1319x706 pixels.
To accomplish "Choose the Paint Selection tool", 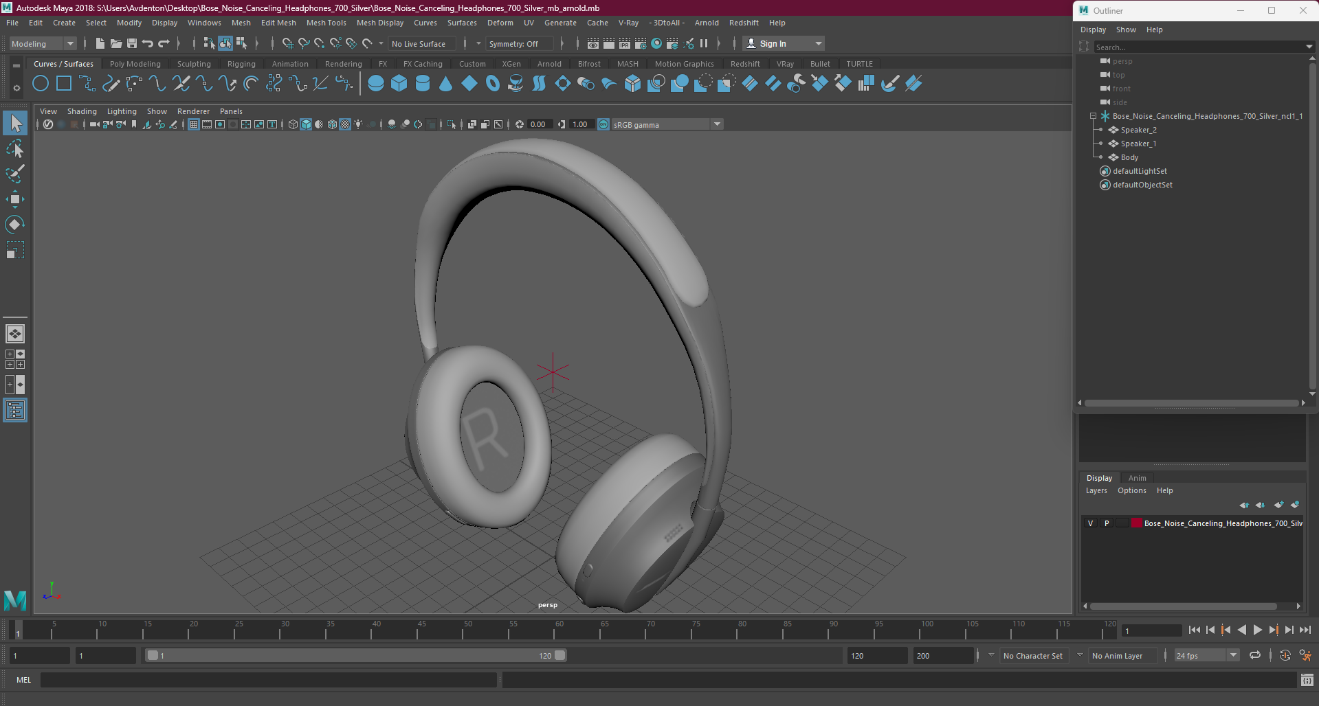I will (15, 174).
